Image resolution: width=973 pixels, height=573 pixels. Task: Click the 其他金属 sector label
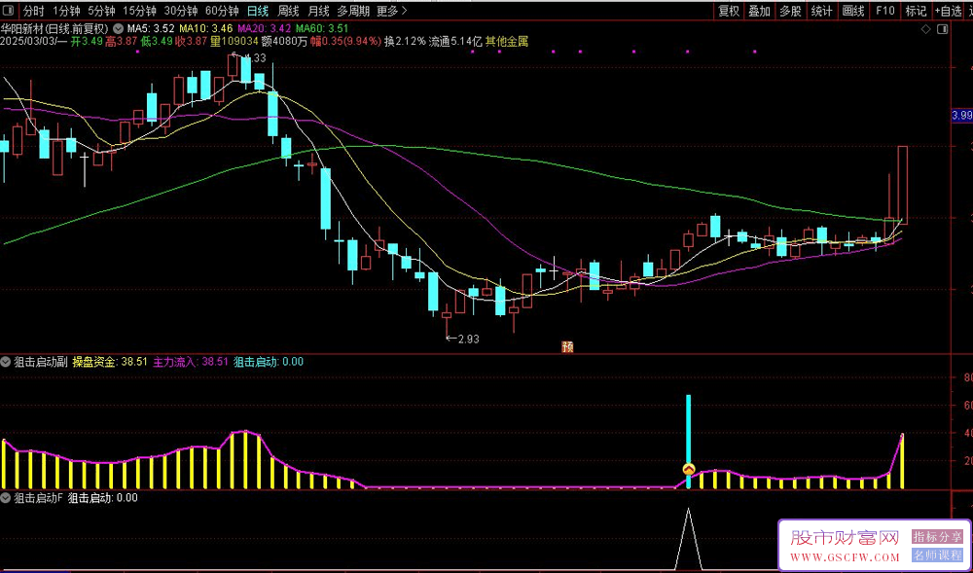(507, 42)
